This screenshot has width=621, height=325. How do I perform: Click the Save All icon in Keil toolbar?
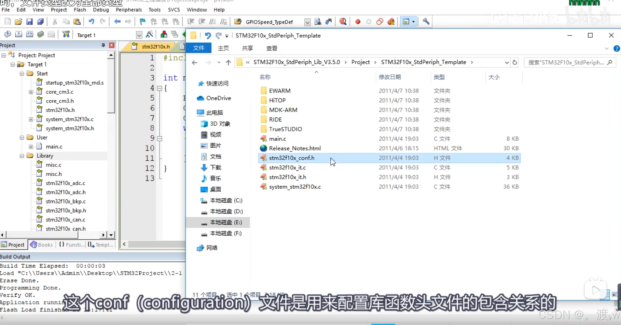pyautogui.click(x=40, y=22)
